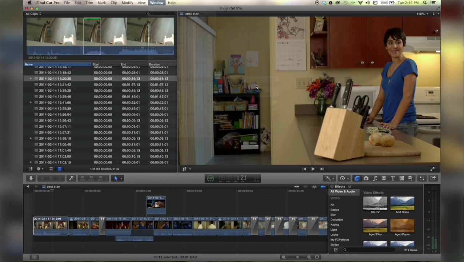Select Distortion effects category

tap(336, 220)
